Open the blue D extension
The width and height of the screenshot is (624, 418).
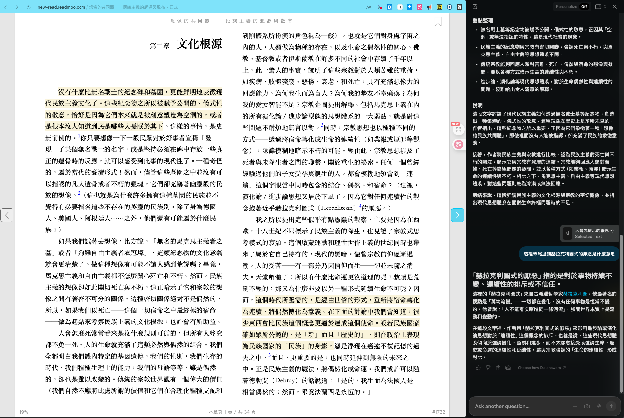coord(390,7)
